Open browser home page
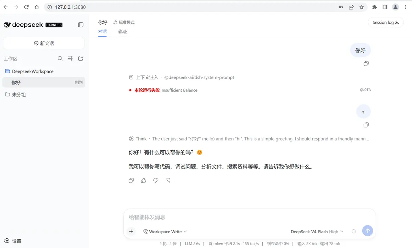This screenshot has width=412, height=248. point(37,7)
